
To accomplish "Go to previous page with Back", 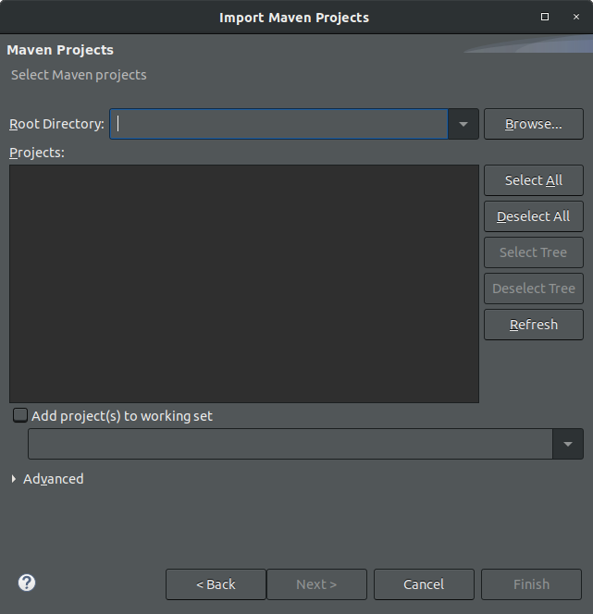I will [216, 584].
